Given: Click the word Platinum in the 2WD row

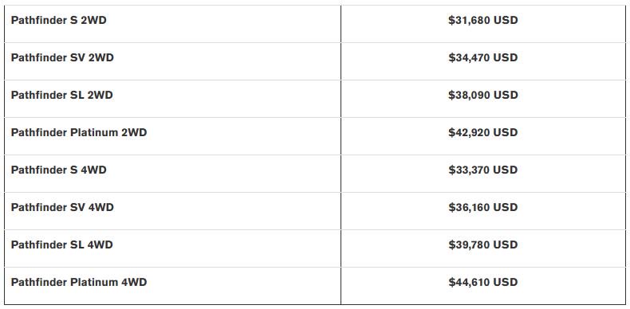Looking at the screenshot, I should (94, 132).
